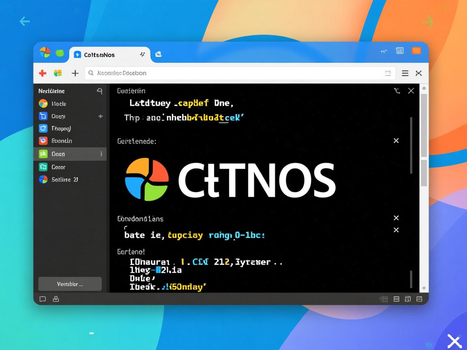Click the colored grid icon beside red plus
Image resolution: width=467 pixels, height=350 pixels.
click(x=58, y=73)
